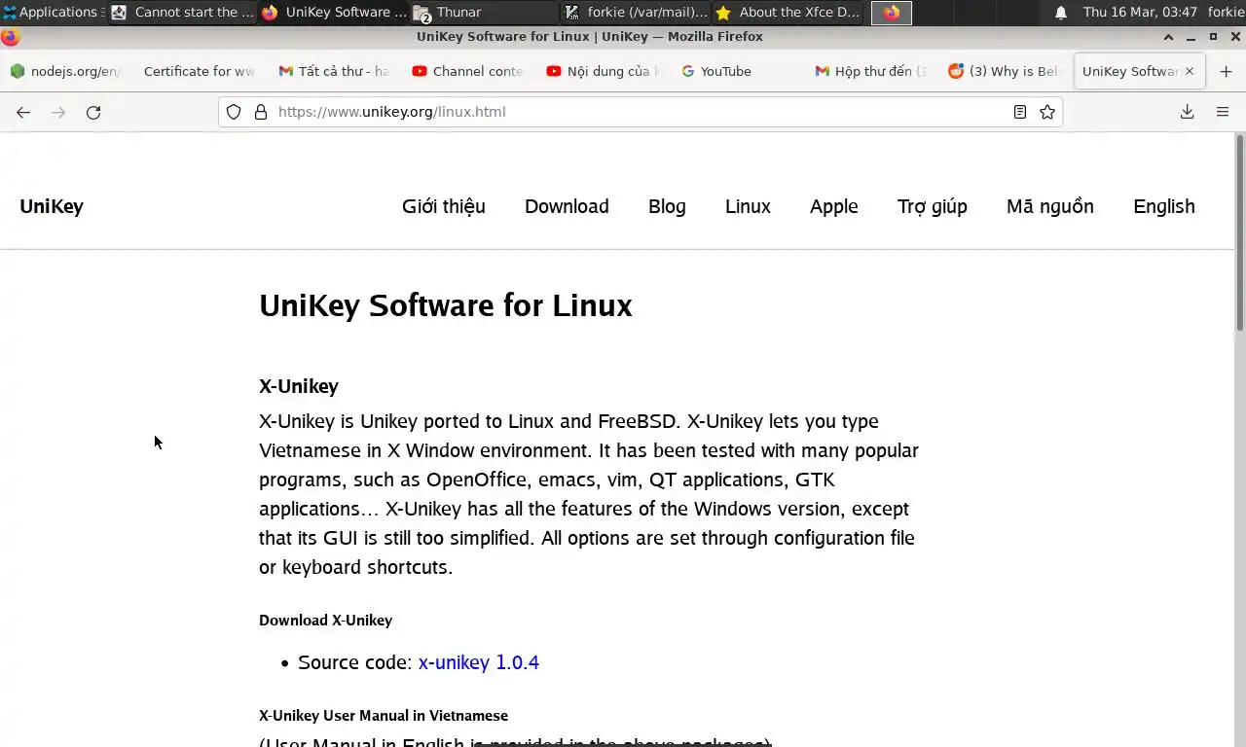Switch to the Thunar taskbar window
1246x747 pixels.
(483, 12)
